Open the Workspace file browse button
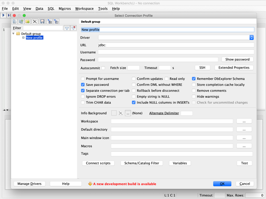 244,121
